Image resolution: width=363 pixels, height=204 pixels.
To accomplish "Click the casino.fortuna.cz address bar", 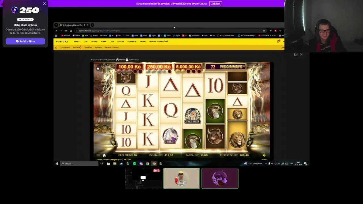I will coord(170,31).
